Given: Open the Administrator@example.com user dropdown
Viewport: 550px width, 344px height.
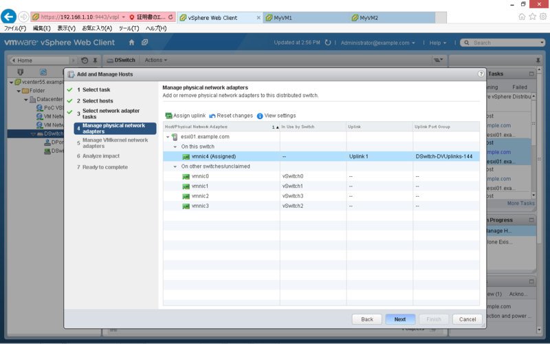Looking at the screenshot, I should [x=377, y=43].
